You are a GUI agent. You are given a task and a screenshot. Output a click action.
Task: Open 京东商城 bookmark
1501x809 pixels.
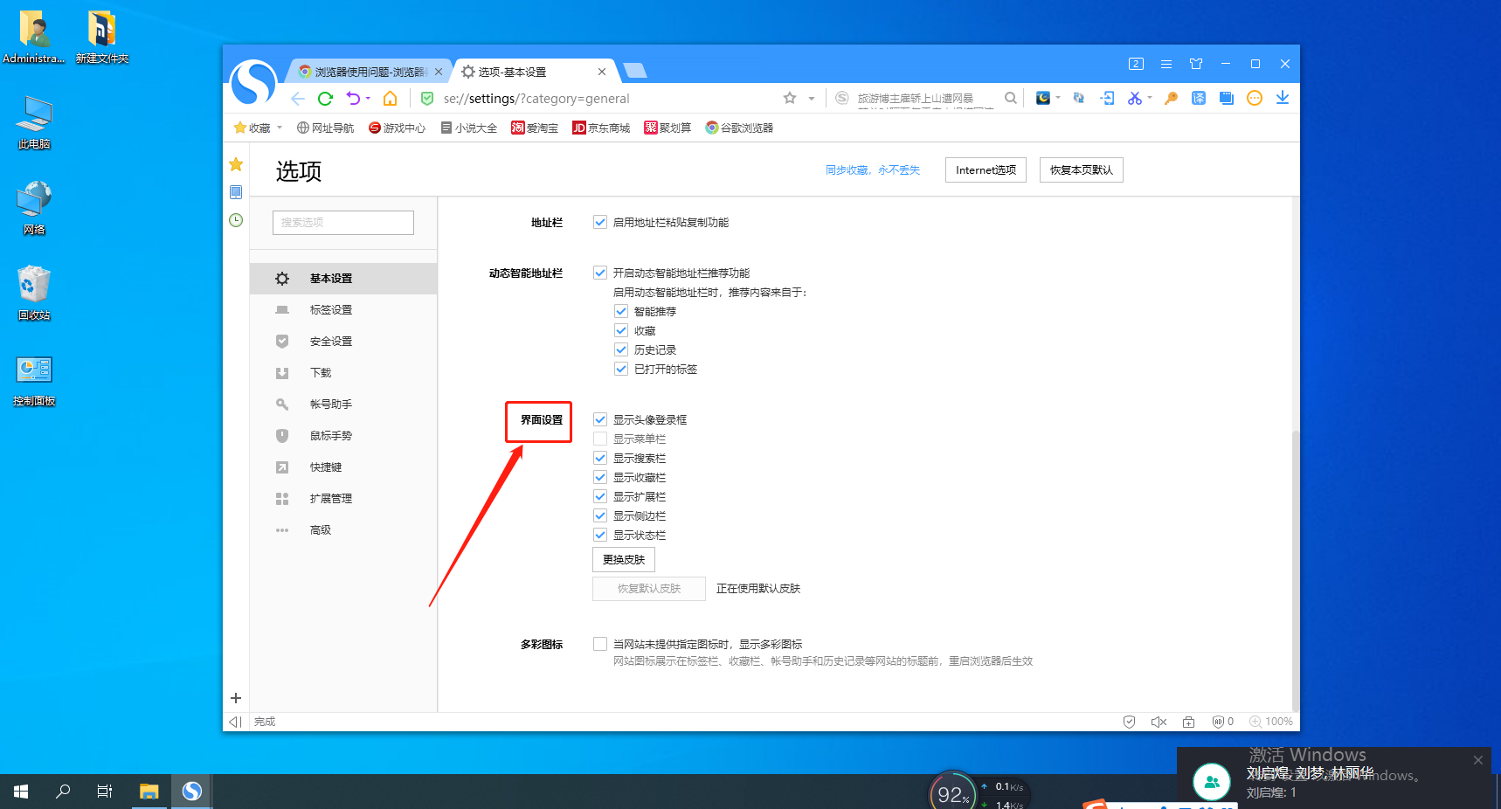coord(601,128)
